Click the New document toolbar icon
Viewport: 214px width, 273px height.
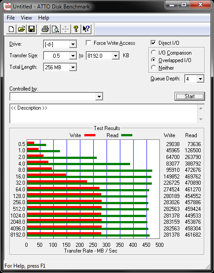[x=11, y=29]
